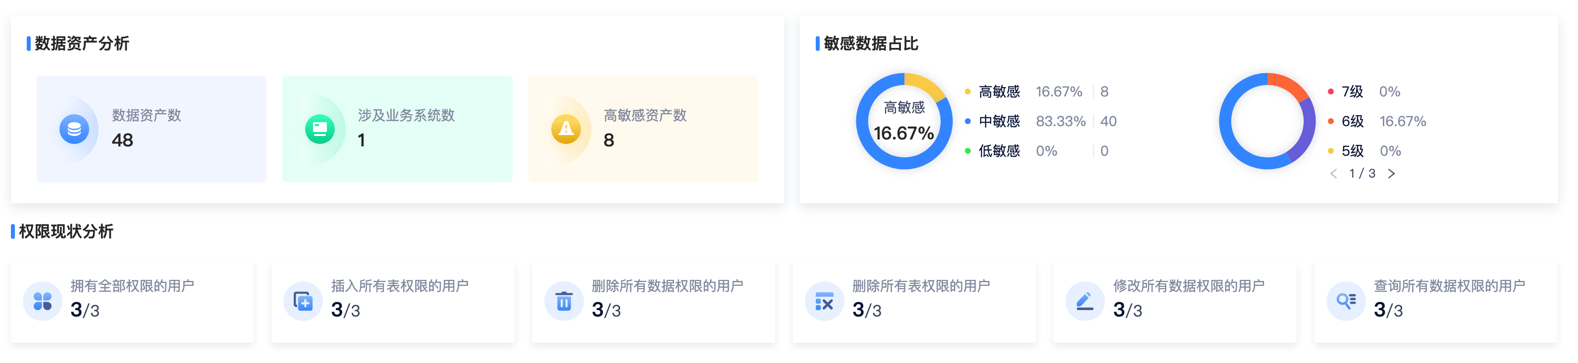This screenshot has height=363, width=1578.
Task: Click the database icon on 数据资产数 card
Action: pyautogui.click(x=74, y=129)
